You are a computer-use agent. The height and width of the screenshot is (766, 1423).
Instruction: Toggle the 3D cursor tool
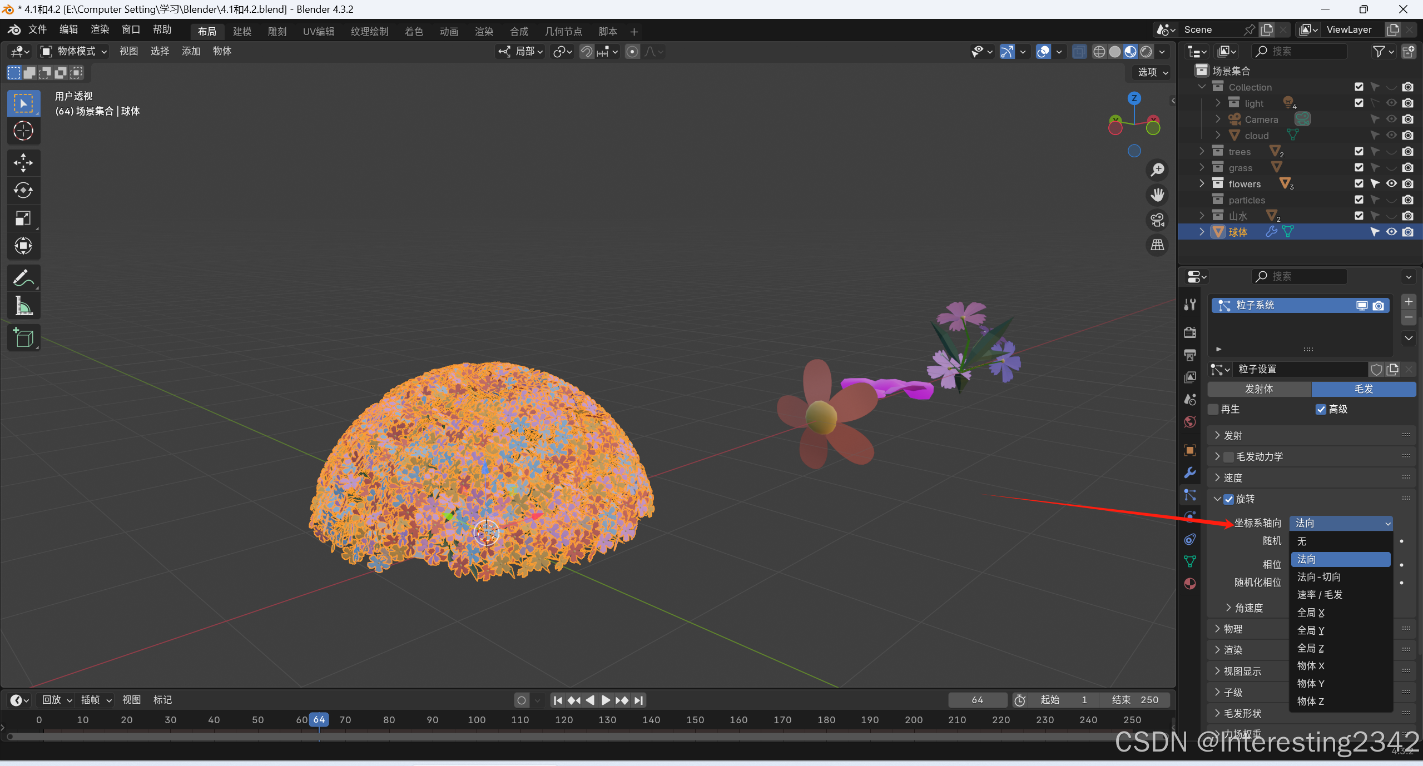[23, 131]
